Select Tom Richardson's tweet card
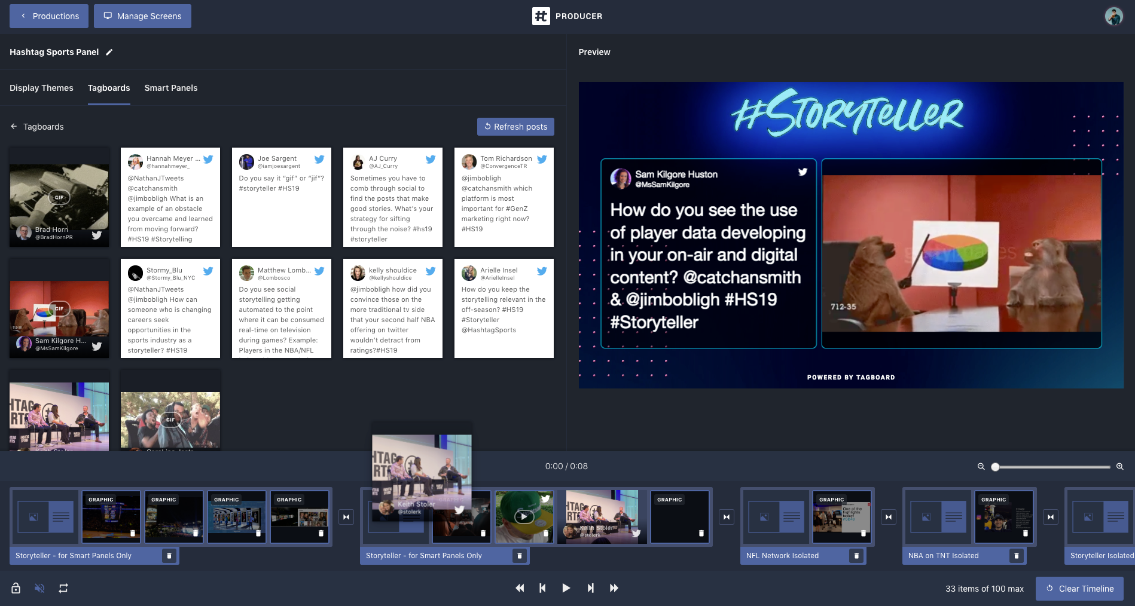 [504, 197]
